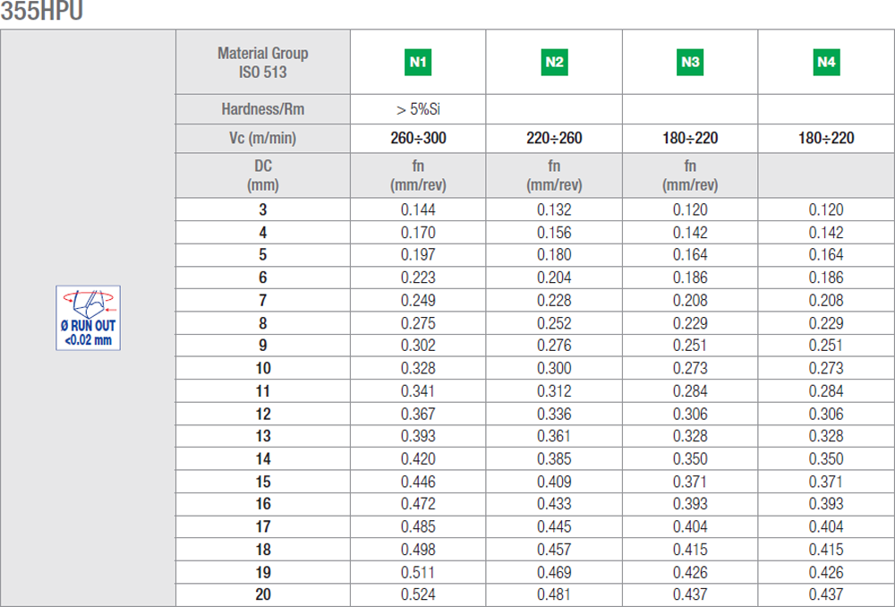Select the 'Vc (m/min)' row label
This screenshot has height=607, width=895.
coord(262,138)
